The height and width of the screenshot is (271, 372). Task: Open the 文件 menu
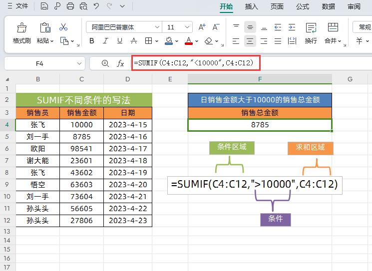18,6
